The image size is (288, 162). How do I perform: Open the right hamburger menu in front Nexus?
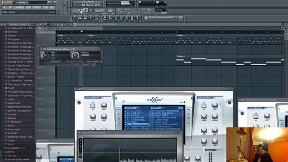(192, 99)
